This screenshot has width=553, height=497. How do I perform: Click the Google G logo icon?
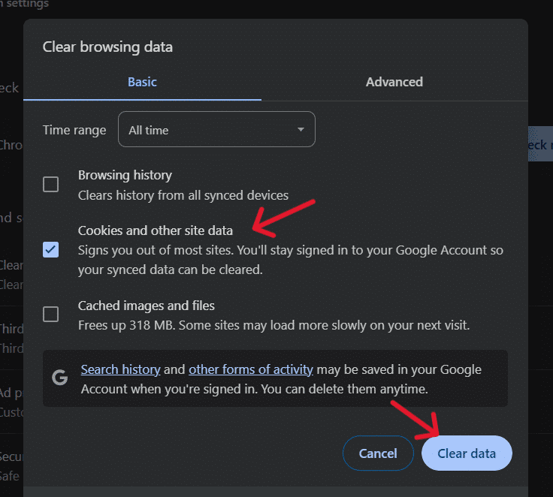click(60, 378)
